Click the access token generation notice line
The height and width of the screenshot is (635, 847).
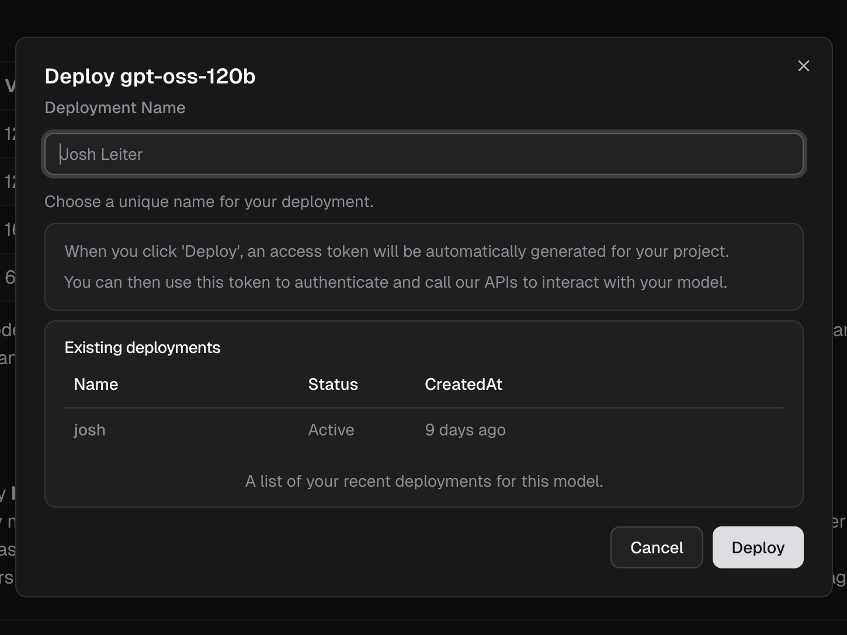[x=396, y=252]
